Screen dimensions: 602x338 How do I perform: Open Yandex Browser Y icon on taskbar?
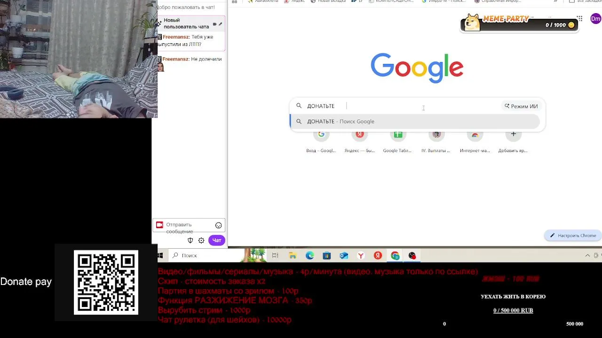(361, 255)
